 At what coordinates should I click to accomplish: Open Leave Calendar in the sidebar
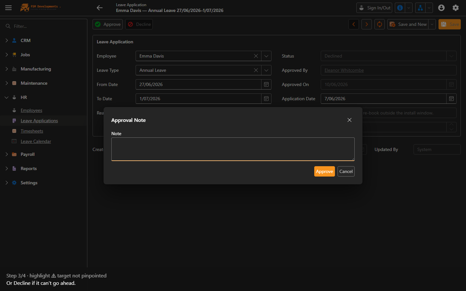36,141
